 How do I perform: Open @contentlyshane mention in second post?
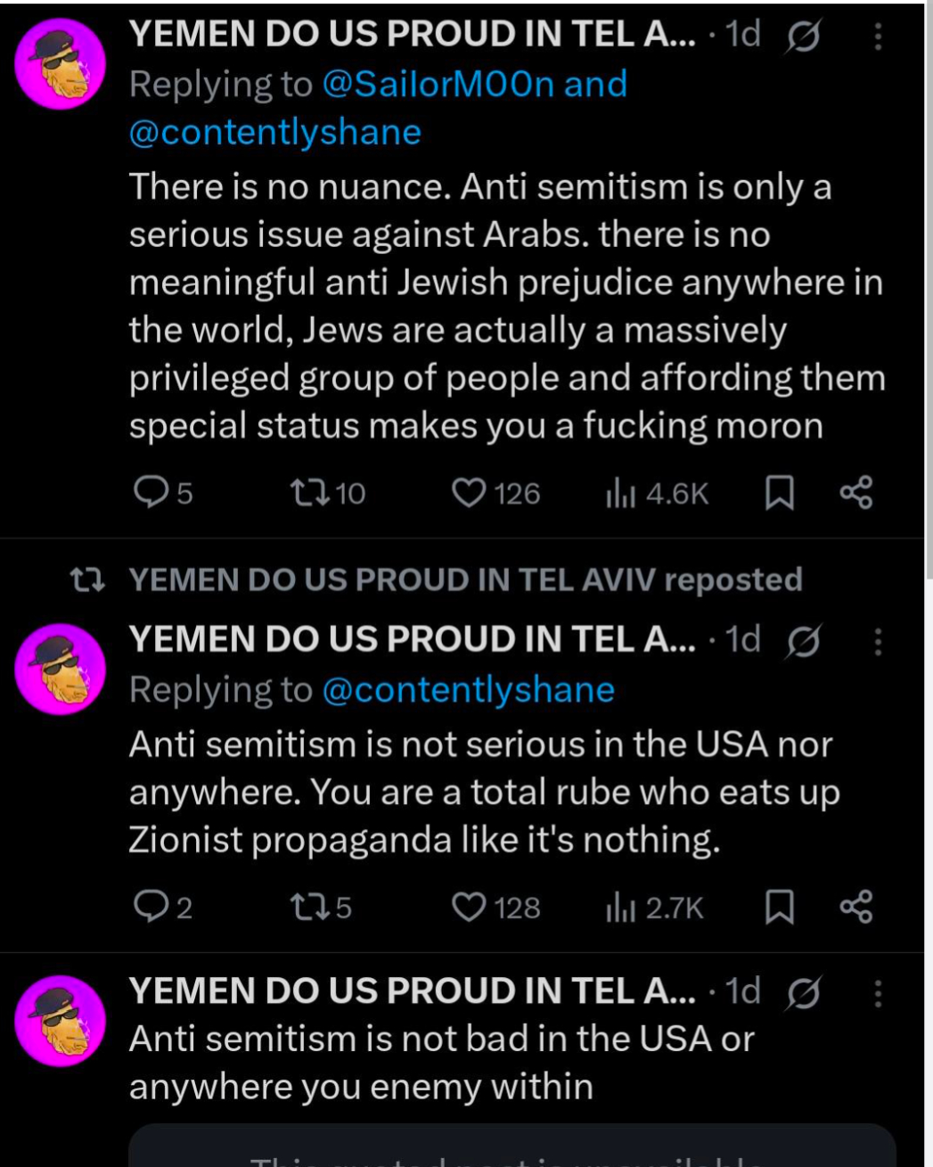click(x=468, y=690)
